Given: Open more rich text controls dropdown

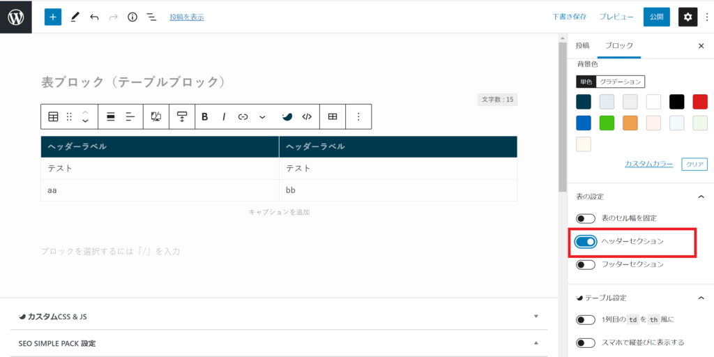Looking at the screenshot, I should [262, 117].
